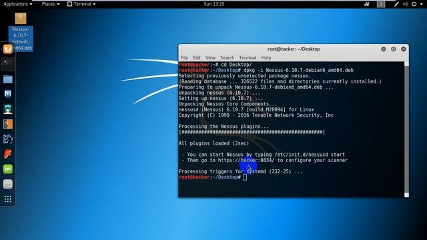
Task: Open the Places menu
Action: [x=51, y=4]
